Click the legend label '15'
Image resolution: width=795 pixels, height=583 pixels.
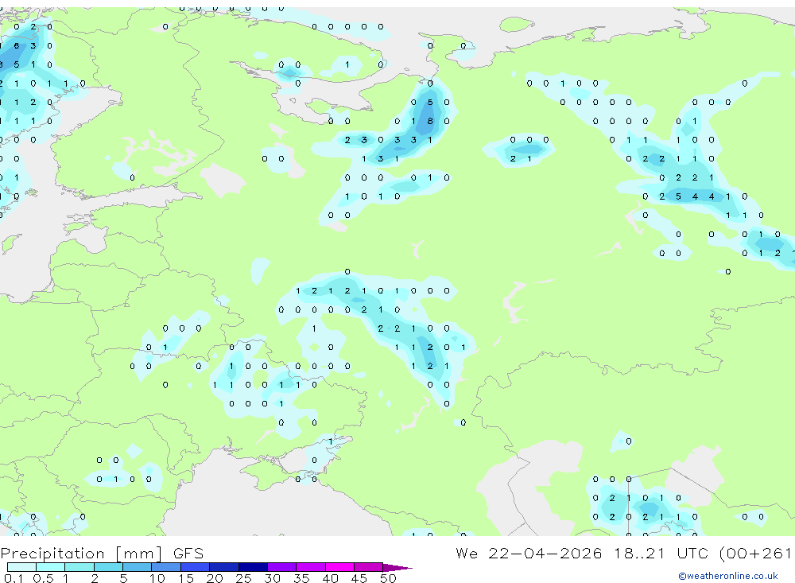[x=185, y=578]
